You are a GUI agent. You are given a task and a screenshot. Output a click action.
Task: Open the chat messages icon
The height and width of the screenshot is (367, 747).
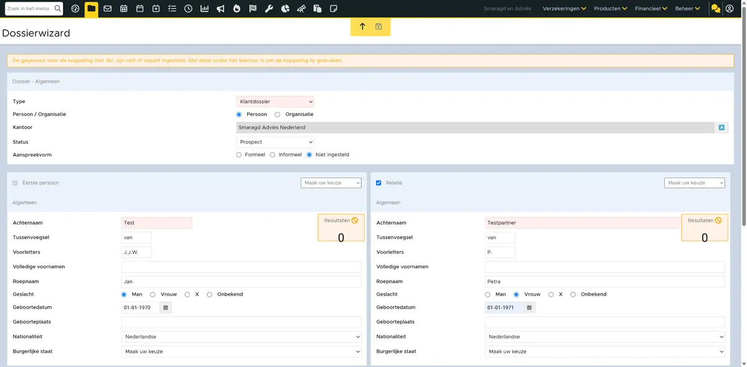pyautogui.click(x=716, y=9)
